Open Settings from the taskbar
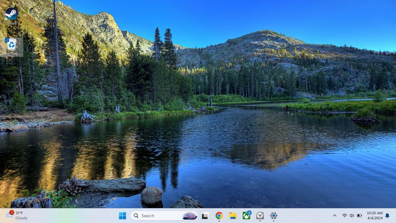The height and width of the screenshot is (223, 396). [273, 216]
